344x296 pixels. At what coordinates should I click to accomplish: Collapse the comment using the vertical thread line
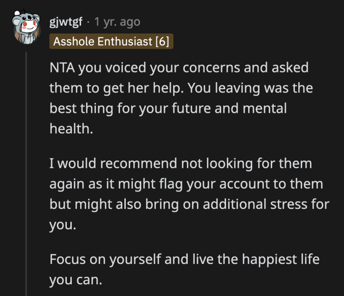26,172
